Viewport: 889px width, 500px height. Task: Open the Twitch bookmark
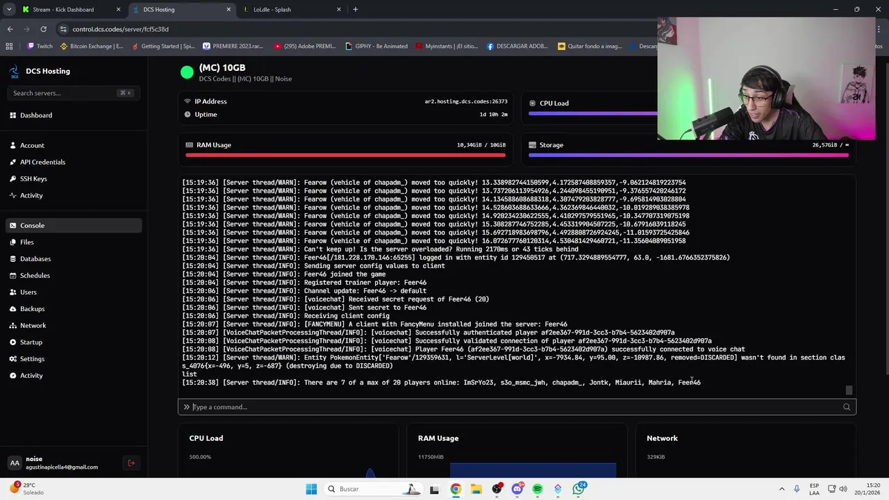40,47
